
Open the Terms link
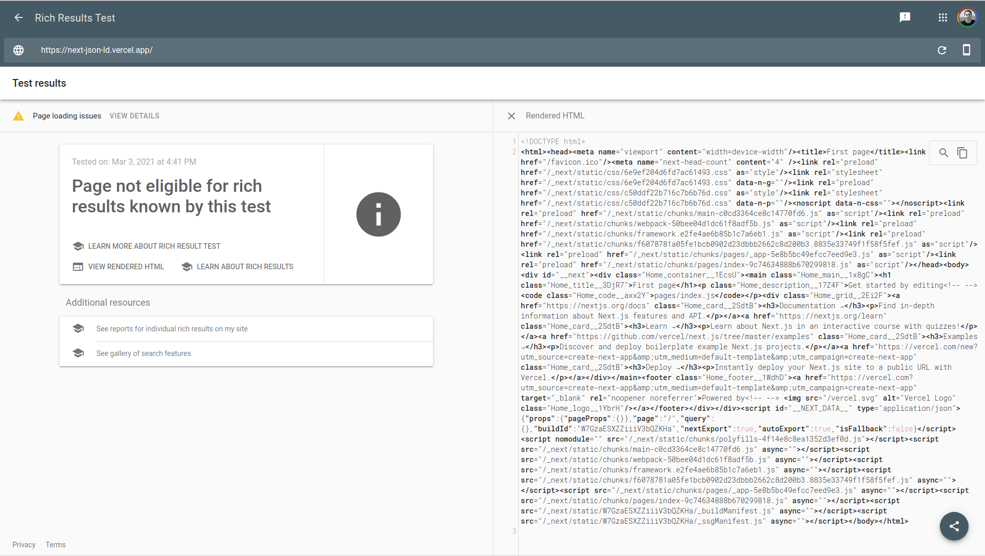(x=55, y=545)
